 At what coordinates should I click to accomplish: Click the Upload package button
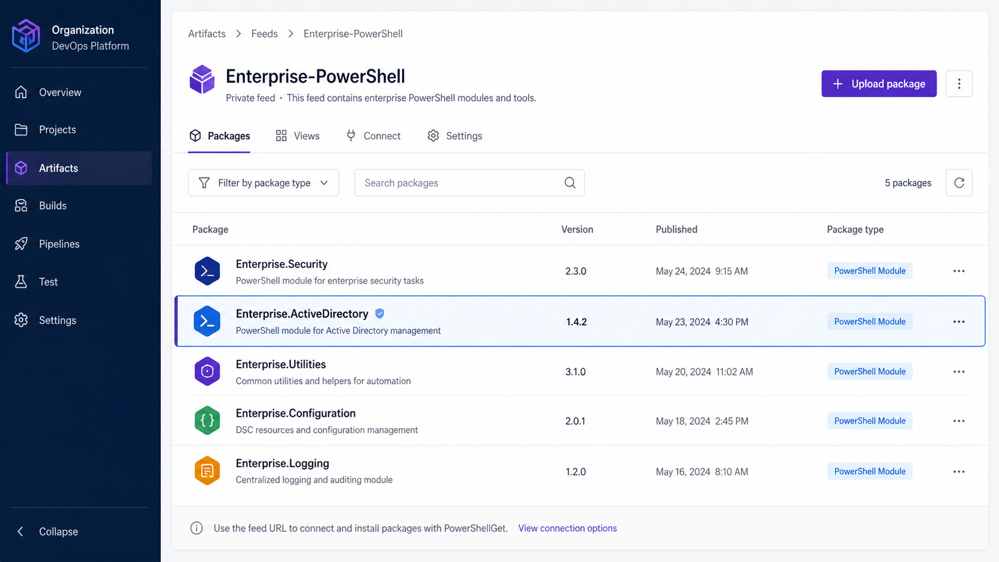pos(879,84)
